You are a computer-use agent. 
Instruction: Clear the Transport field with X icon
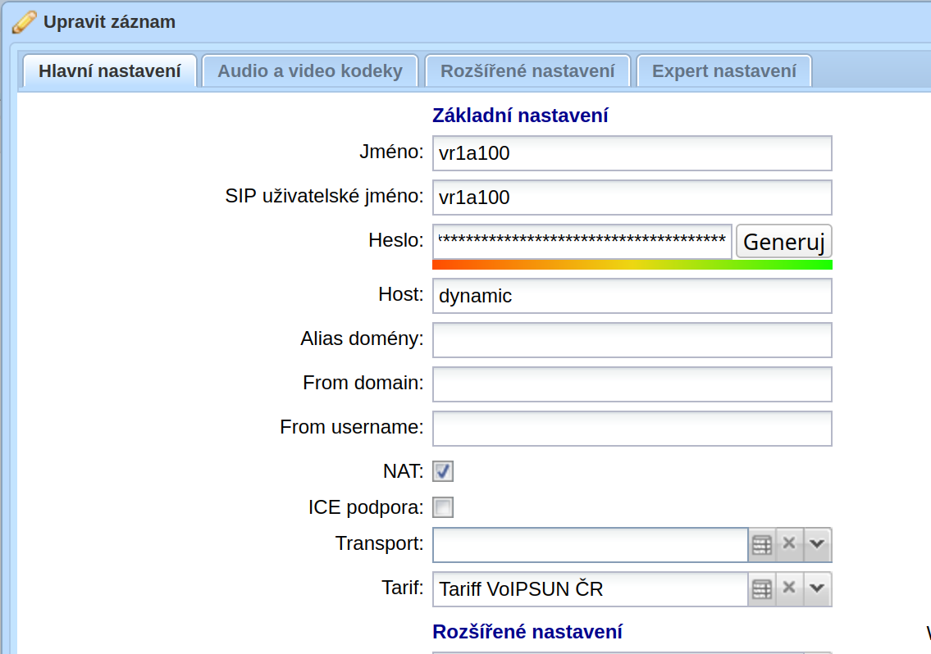789,544
